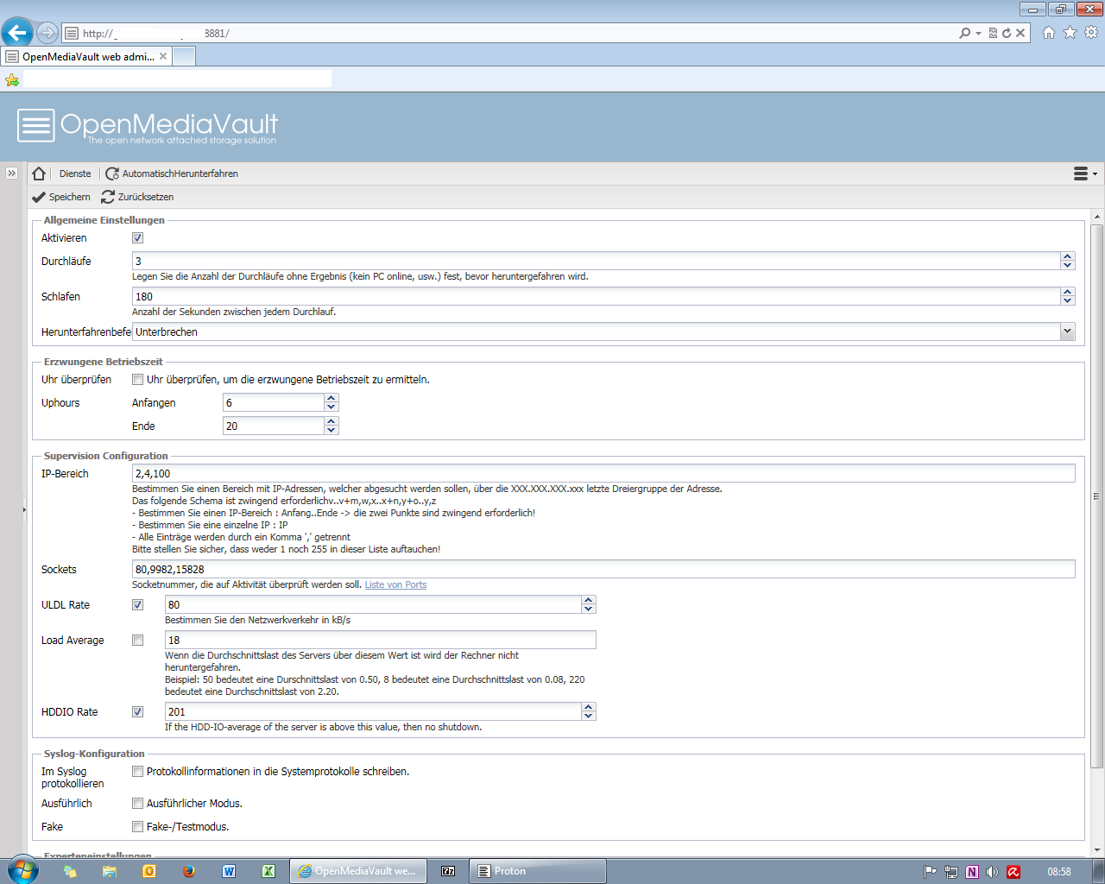Open the Windows Start button
The image size is (1105, 884).
coord(22,870)
